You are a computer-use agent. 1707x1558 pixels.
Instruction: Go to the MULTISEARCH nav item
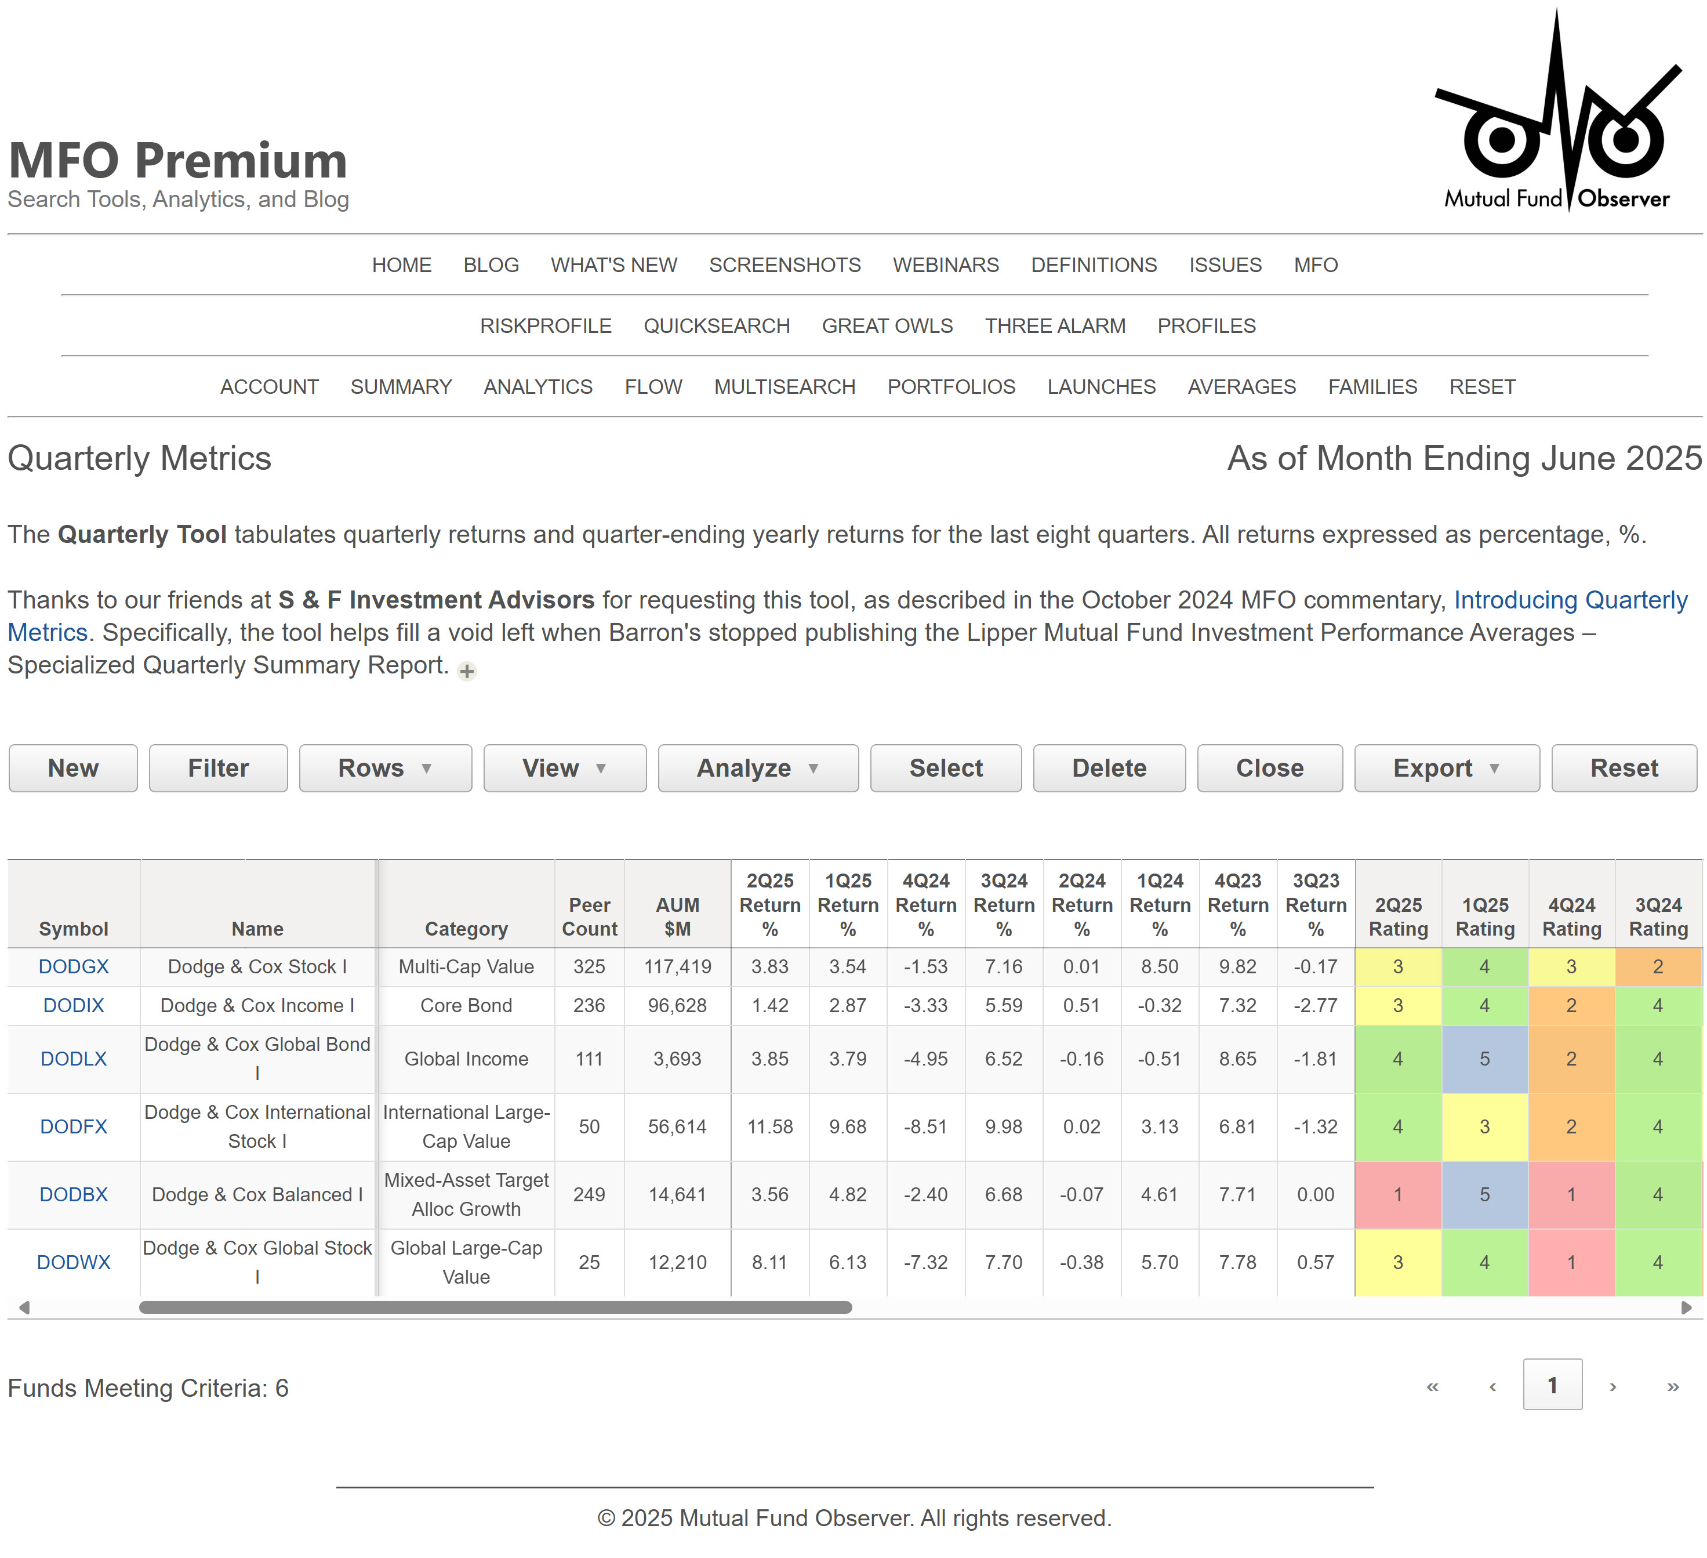point(784,387)
